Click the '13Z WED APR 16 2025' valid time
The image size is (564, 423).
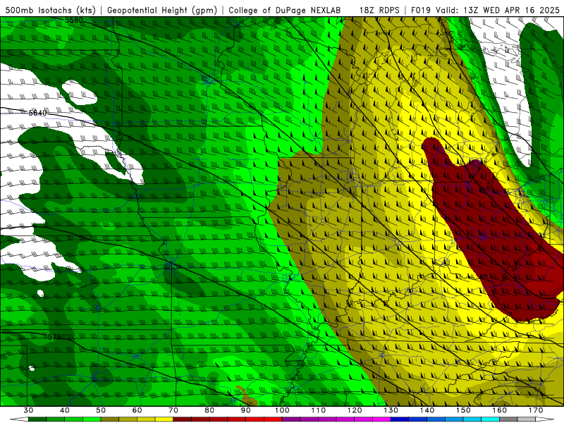tap(512, 10)
